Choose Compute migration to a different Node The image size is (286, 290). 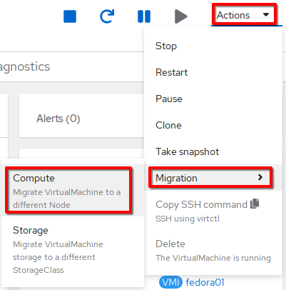tap(68, 190)
